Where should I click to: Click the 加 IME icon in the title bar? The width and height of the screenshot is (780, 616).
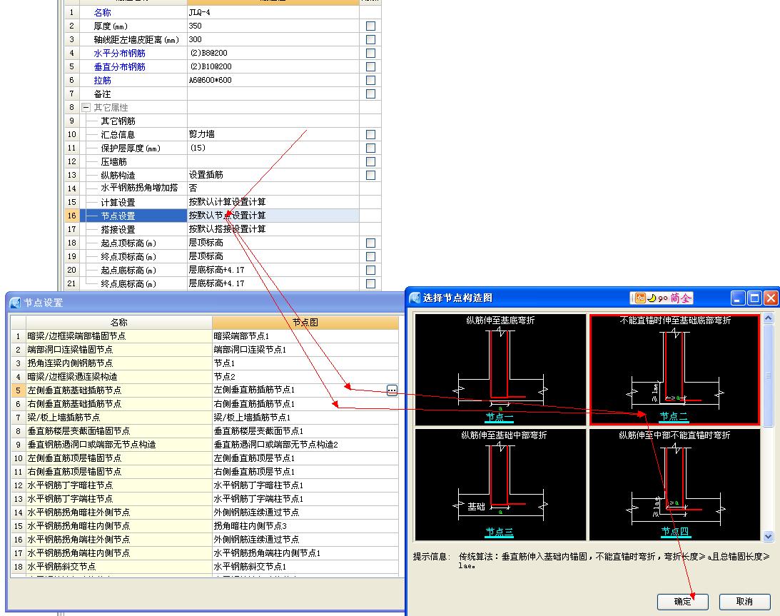pyautogui.click(x=640, y=298)
